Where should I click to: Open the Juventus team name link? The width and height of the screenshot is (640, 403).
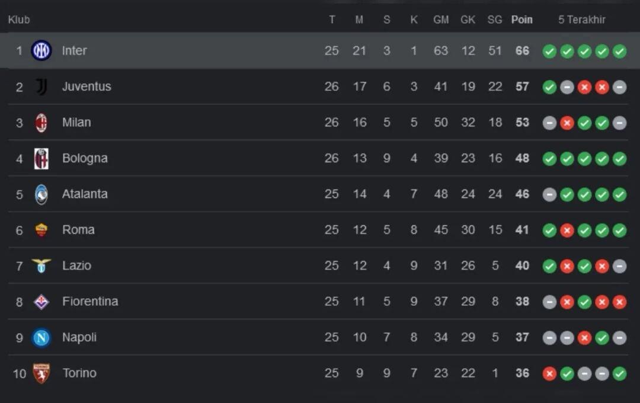tap(87, 87)
